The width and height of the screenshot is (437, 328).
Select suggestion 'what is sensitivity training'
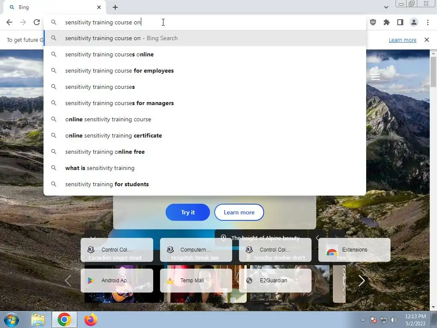pos(205,168)
